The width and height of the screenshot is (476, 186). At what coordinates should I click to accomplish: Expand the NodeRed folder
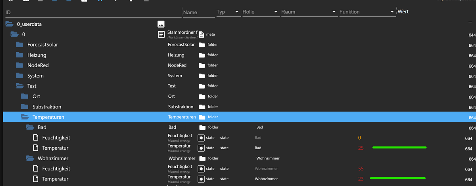tap(19, 65)
